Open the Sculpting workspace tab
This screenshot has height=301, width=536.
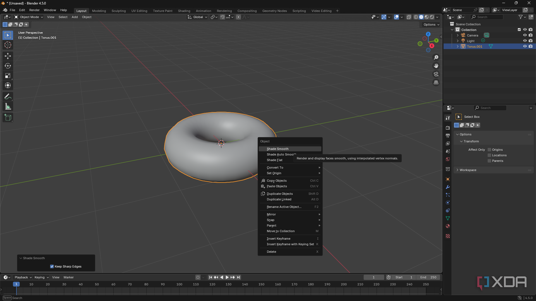(119, 11)
